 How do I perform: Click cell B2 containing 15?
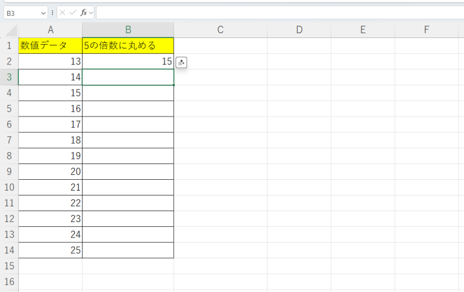tap(128, 62)
